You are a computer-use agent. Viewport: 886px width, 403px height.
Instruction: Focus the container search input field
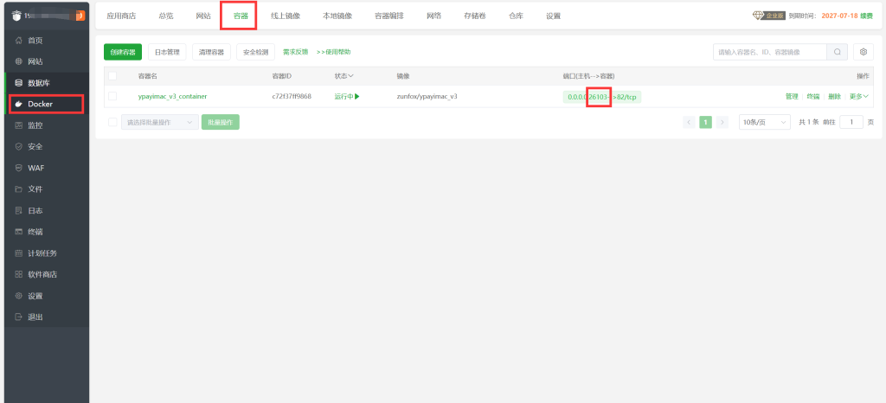point(770,52)
